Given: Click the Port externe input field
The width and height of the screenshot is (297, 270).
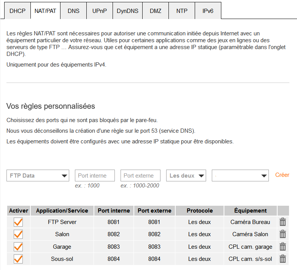Looking at the screenshot, I should coord(140,176).
